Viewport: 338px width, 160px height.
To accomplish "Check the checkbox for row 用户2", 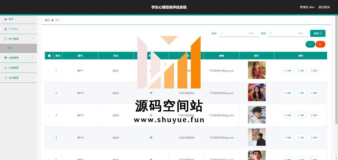I will [x=49, y=93].
